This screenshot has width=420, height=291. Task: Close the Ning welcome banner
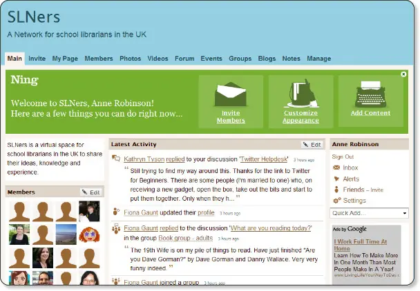(x=403, y=74)
